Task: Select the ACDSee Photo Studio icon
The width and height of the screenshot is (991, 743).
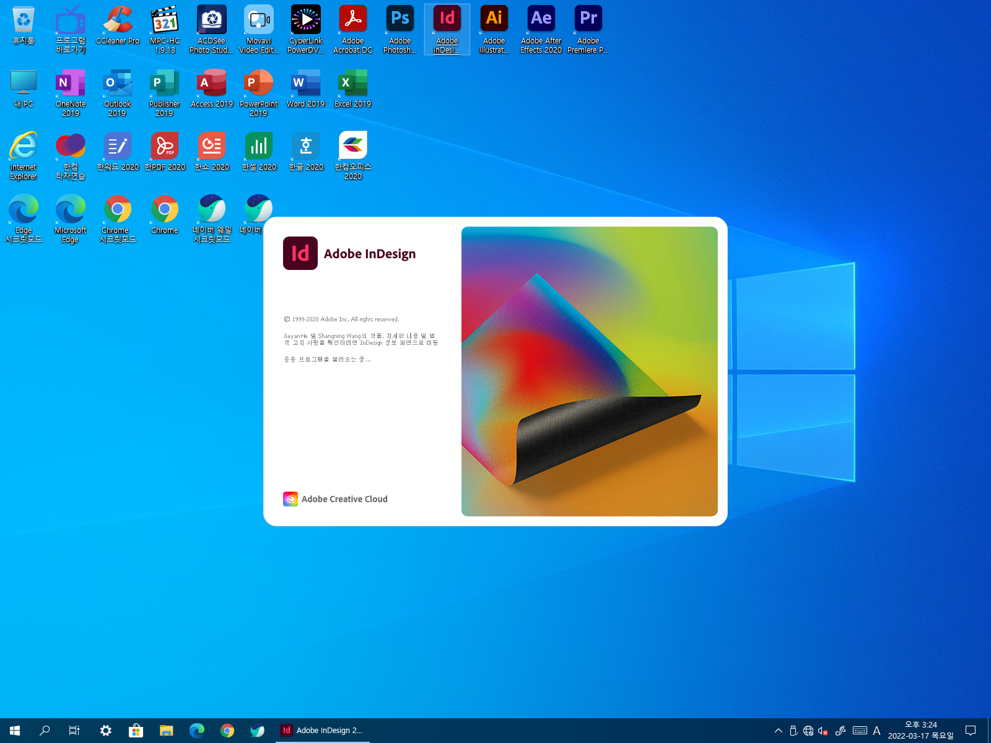Action: (x=212, y=30)
